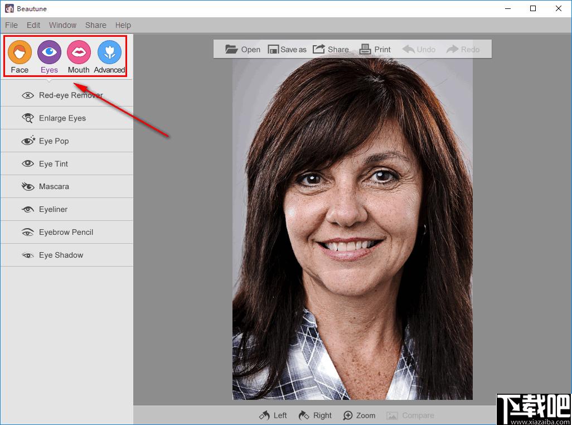The height and width of the screenshot is (425, 572).
Task: Select the Mouth category icon
Action: (x=79, y=52)
